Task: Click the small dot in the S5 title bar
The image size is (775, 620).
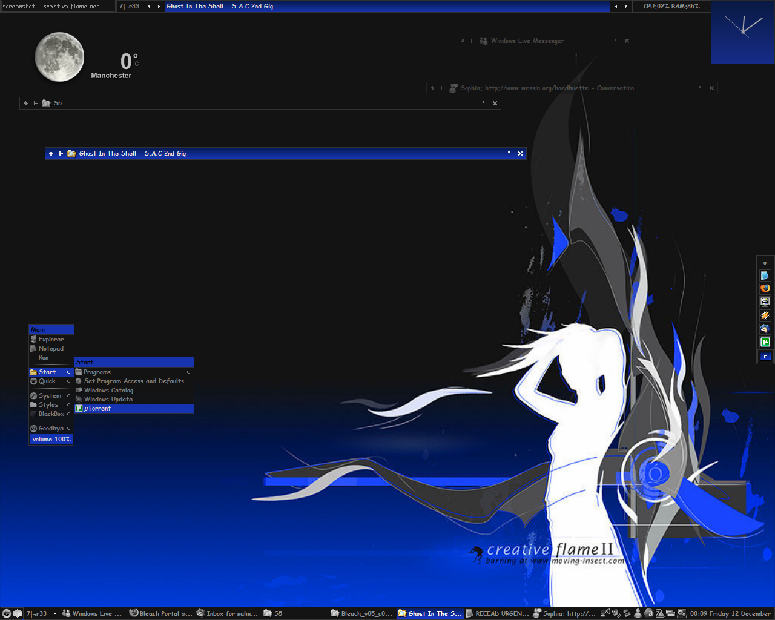Action: click(483, 102)
